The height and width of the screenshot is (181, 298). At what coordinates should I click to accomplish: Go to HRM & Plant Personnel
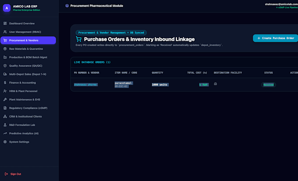coord(28,91)
